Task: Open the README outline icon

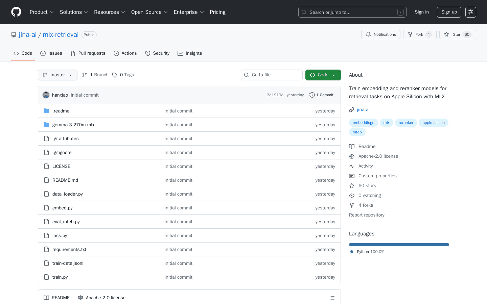Action: click(332, 298)
